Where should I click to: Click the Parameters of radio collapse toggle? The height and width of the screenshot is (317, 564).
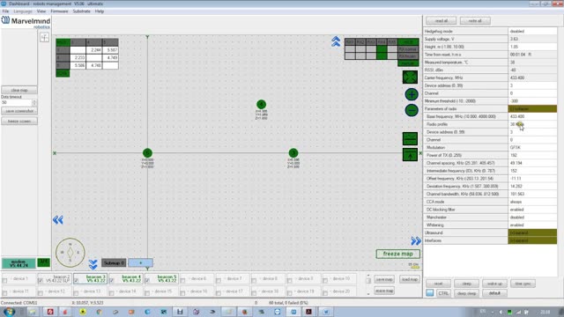(x=532, y=108)
